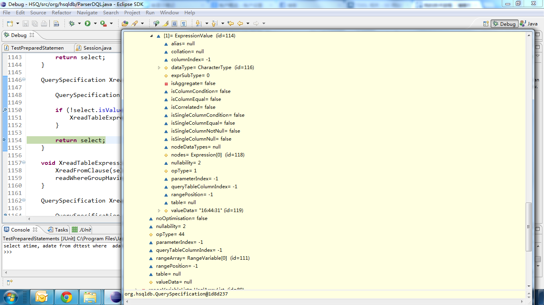Click the Last Edit Location icon

231,24
